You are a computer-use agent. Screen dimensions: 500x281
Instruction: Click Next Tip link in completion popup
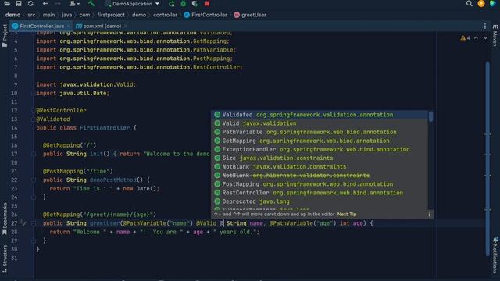(x=347, y=215)
